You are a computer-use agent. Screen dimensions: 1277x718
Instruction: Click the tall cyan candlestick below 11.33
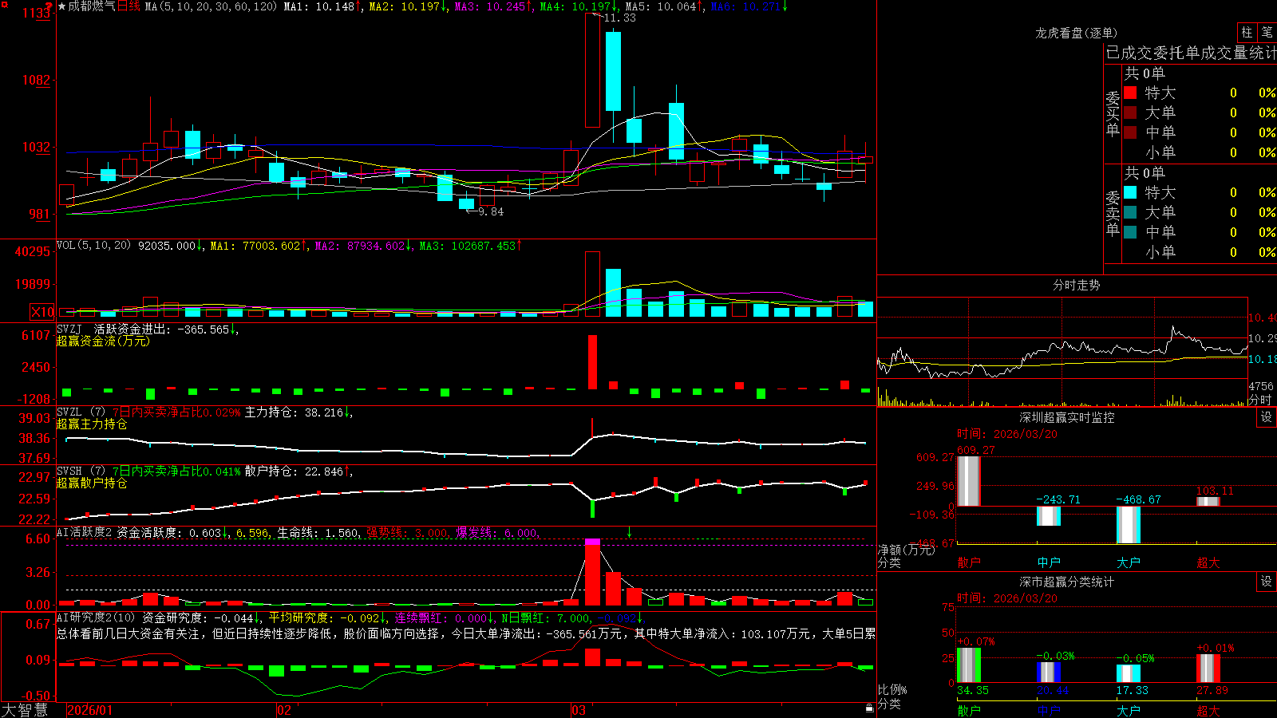click(x=613, y=71)
